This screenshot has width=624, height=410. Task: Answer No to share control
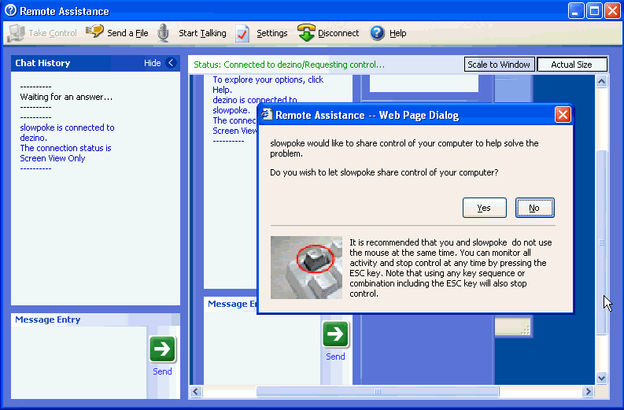click(x=534, y=208)
